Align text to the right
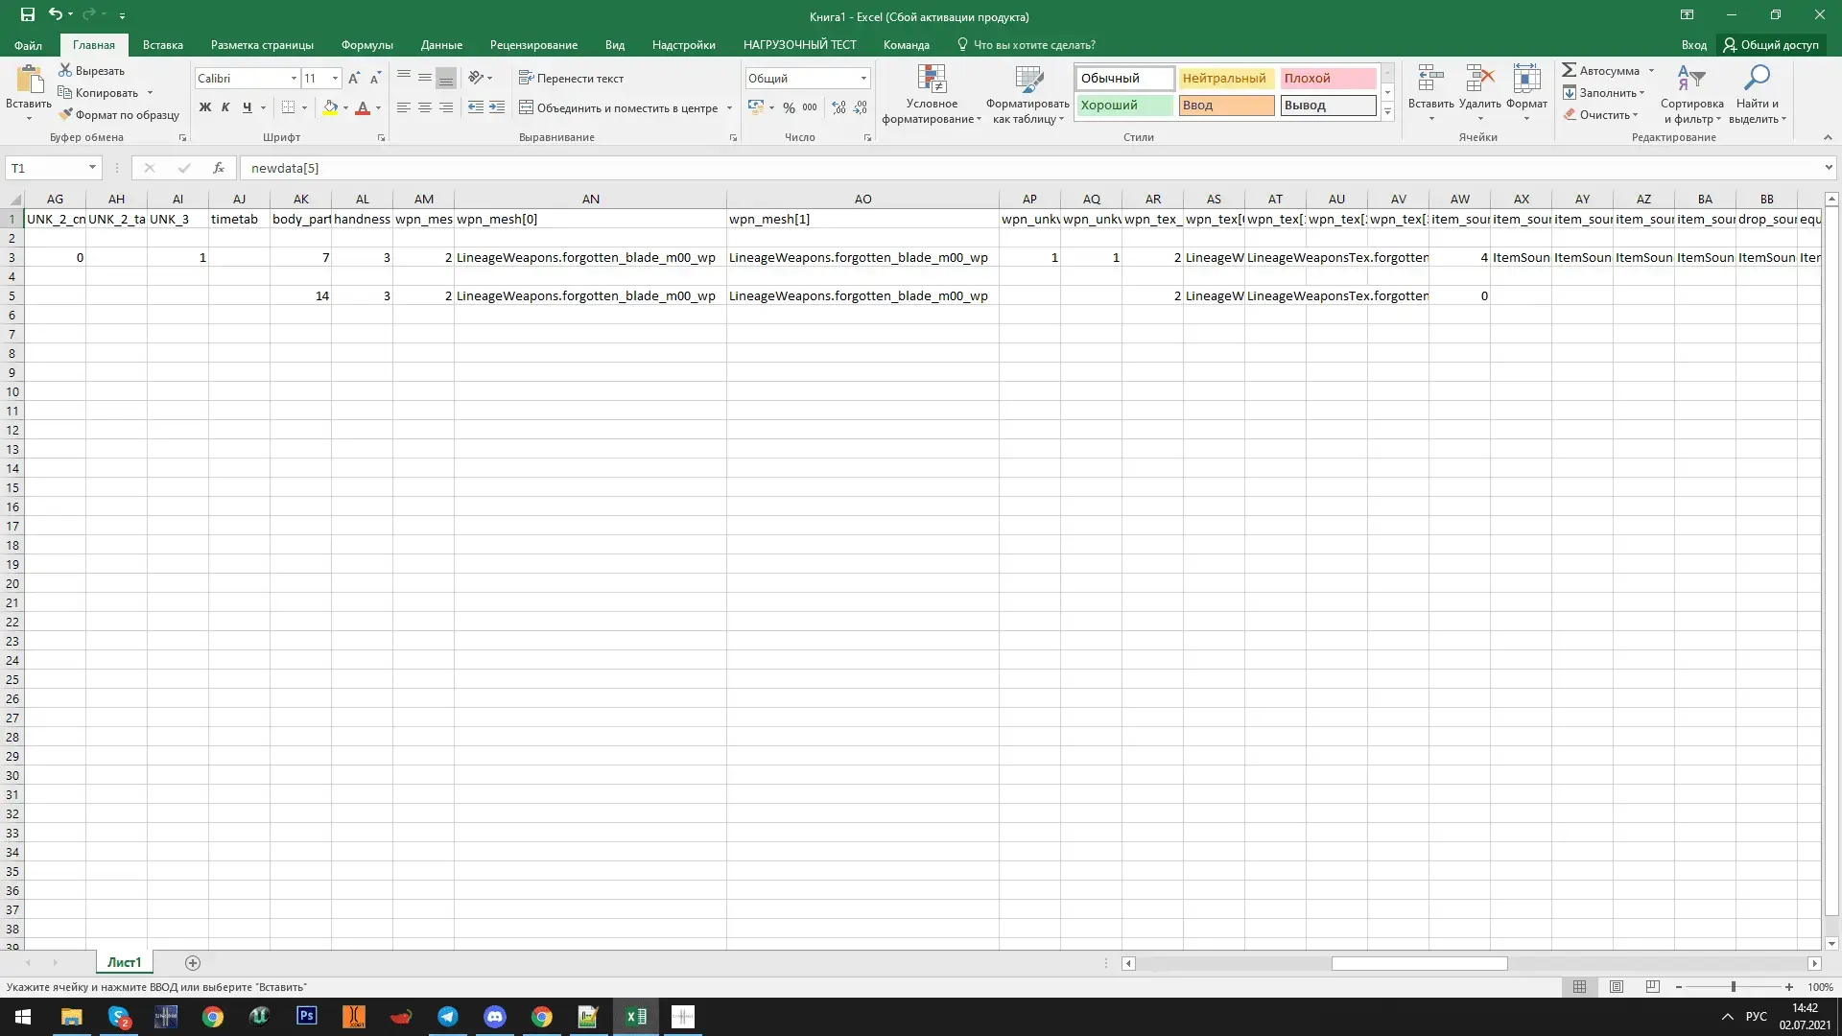Screen dimensions: 1842x1036 (x=446, y=107)
